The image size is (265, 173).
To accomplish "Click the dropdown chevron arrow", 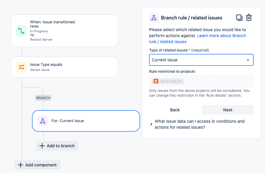I will point(248,60).
